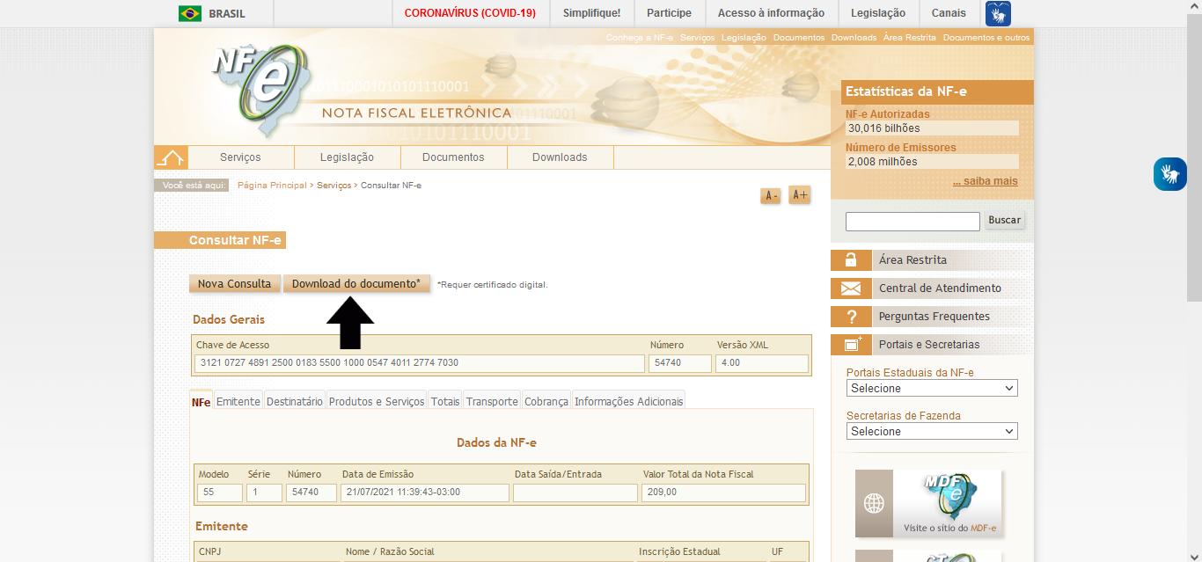This screenshot has width=1202, height=562.
Task: Click the Nova Consulta button
Action: (234, 284)
